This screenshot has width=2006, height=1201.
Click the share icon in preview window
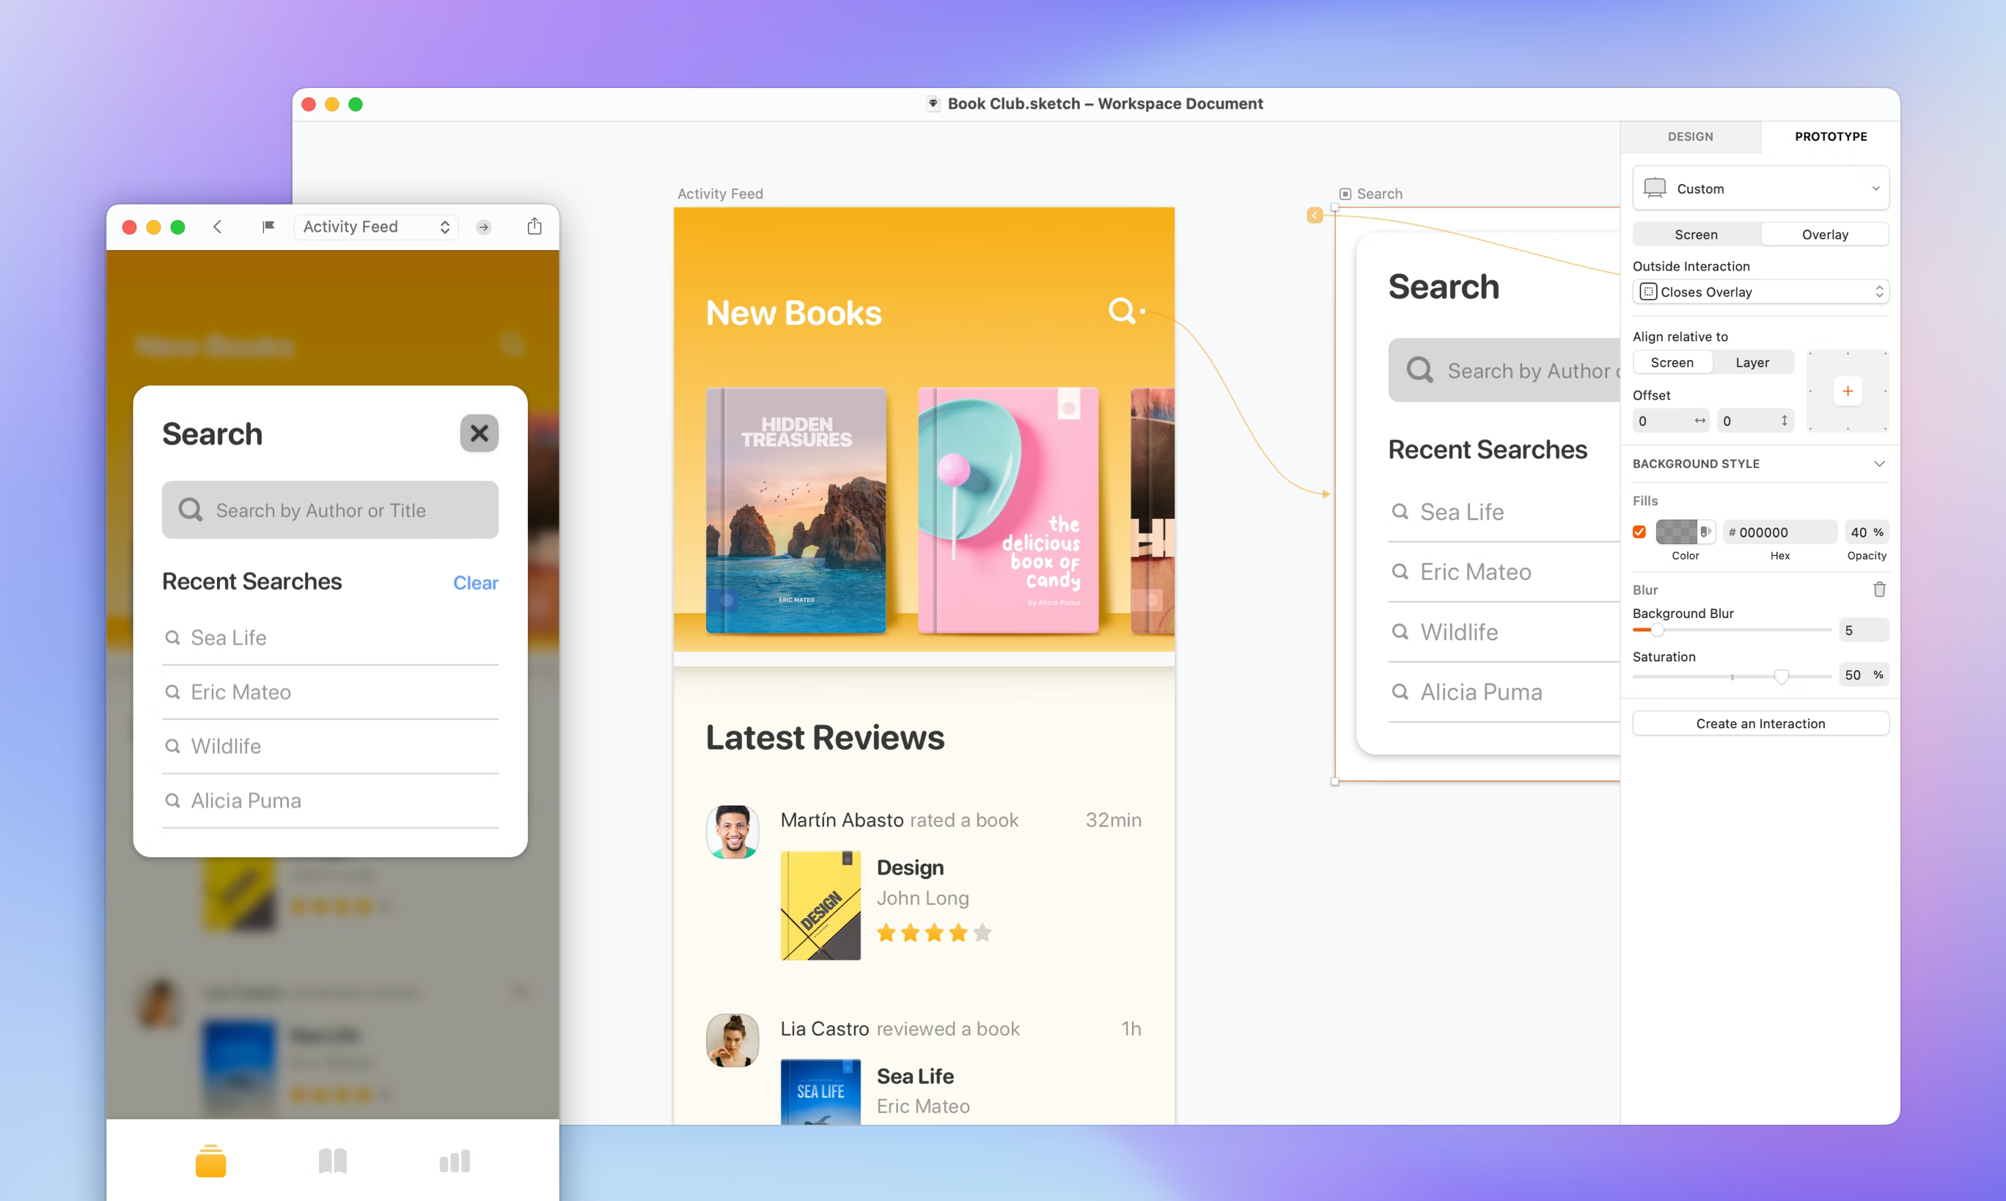point(534,226)
